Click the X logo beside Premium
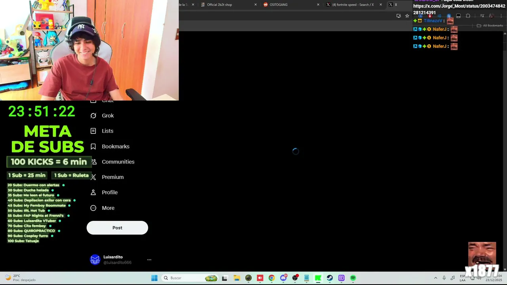507x285 pixels. [x=93, y=177]
